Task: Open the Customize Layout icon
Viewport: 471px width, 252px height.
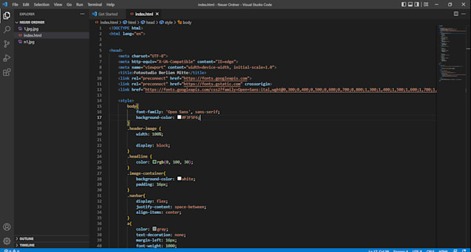Action: (426, 5)
